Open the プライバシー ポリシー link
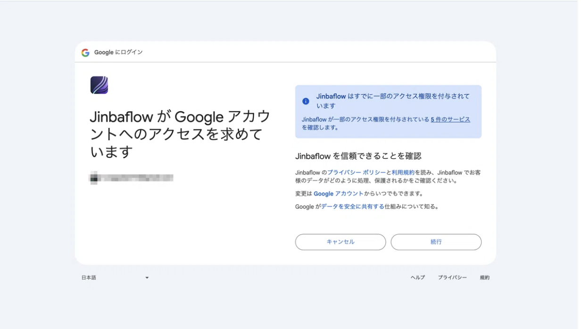This screenshot has width=581, height=329. pyautogui.click(x=357, y=173)
